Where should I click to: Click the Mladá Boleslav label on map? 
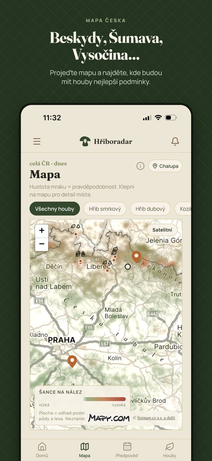tap(116, 313)
